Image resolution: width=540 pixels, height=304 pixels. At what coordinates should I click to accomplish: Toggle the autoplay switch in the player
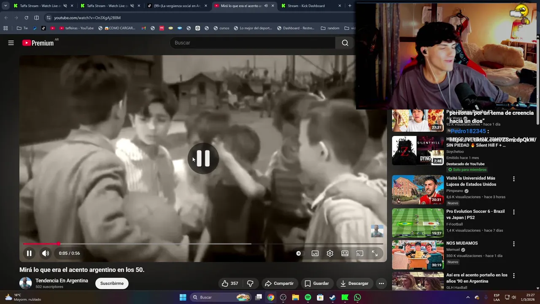298,253
